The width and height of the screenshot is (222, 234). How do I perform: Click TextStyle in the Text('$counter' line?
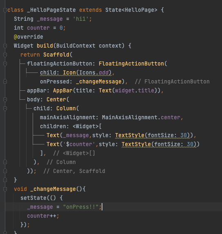tap(136, 144)
